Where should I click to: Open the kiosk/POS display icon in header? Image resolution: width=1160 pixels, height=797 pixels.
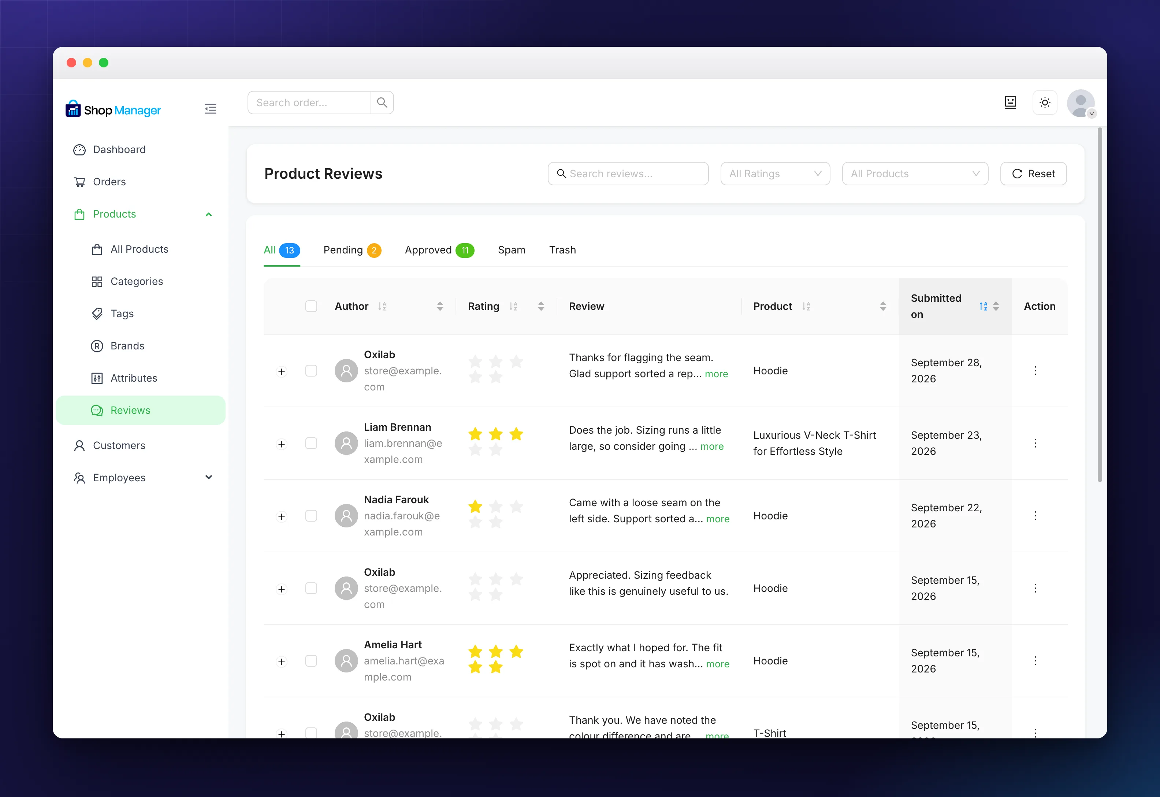(1010, 102)
